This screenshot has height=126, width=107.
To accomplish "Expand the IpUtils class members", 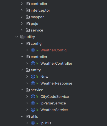I will 27,123.
